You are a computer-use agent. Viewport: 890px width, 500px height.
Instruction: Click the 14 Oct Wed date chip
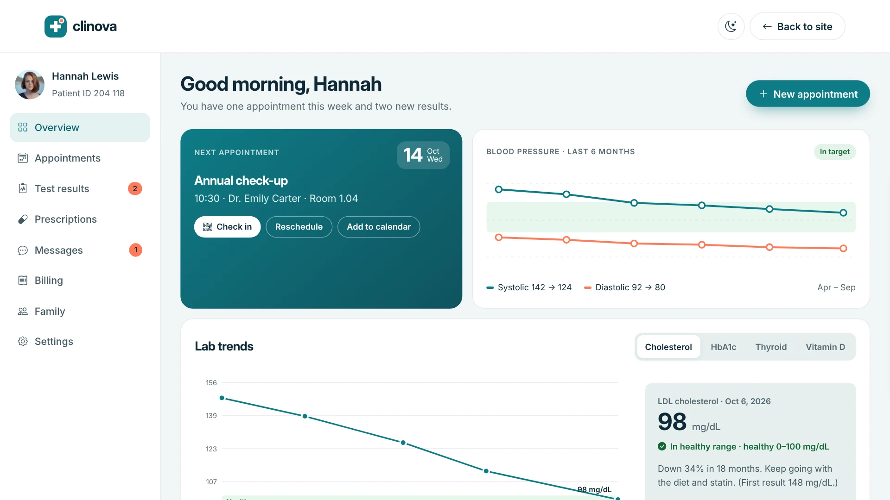tap(423, 155)
